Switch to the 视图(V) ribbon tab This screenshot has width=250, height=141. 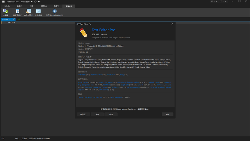pos(44,6)
